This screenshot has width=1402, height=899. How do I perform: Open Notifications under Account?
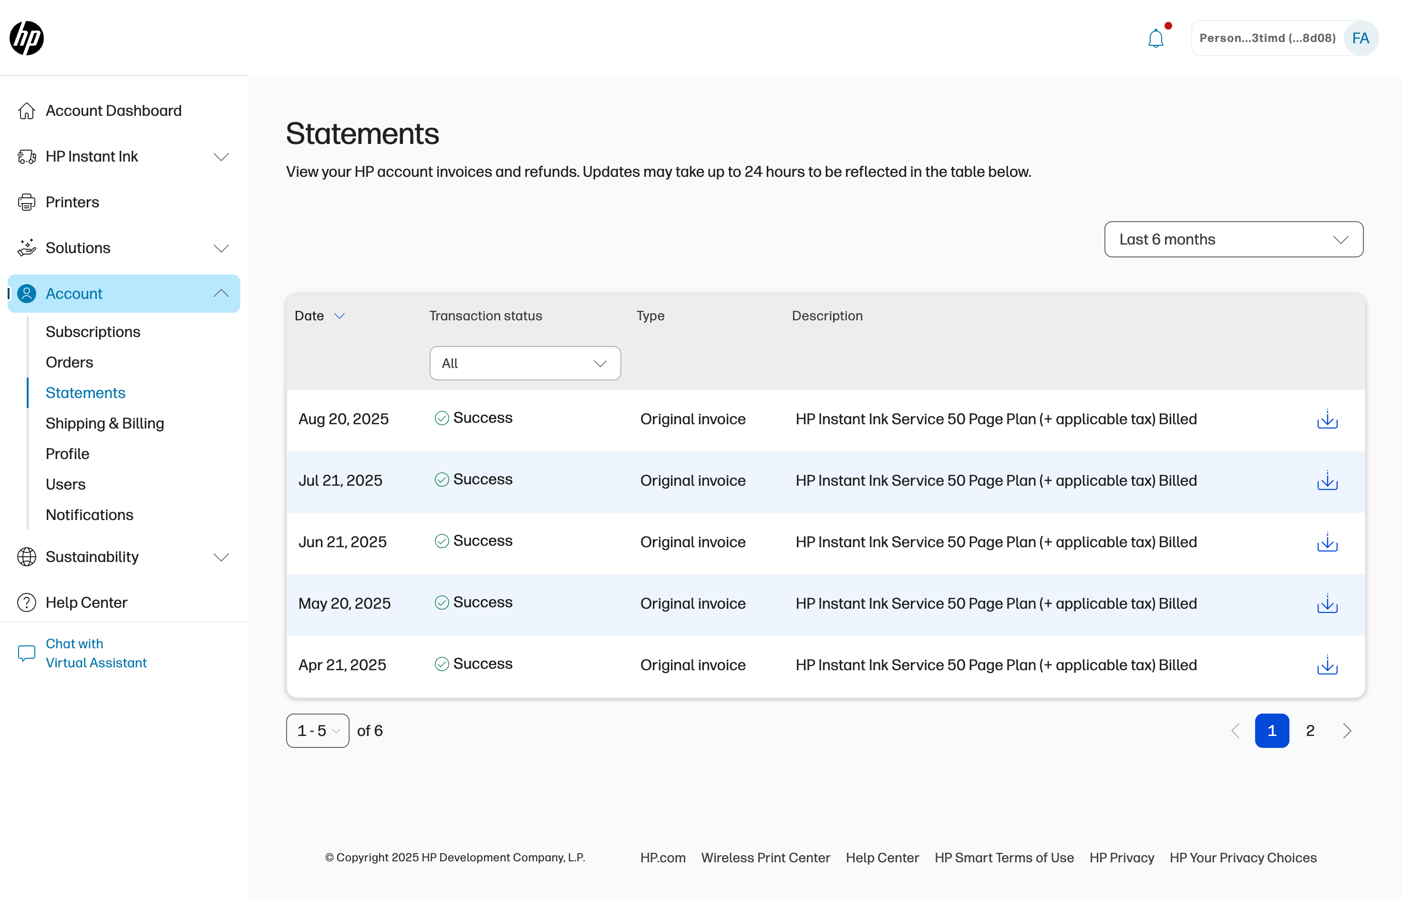(89, 515)
